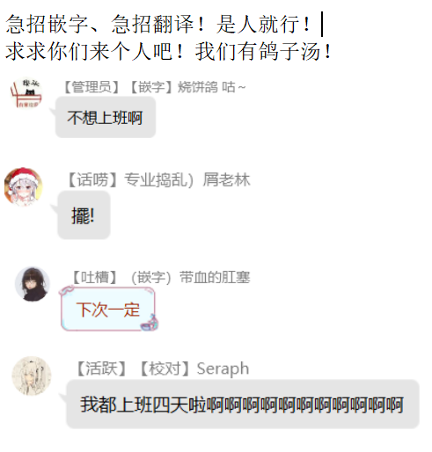Image resolution: width=432 pixels, height=452 pixels.
Task: Click the 【管理员】 admin badge
Action: coord(92,87)
